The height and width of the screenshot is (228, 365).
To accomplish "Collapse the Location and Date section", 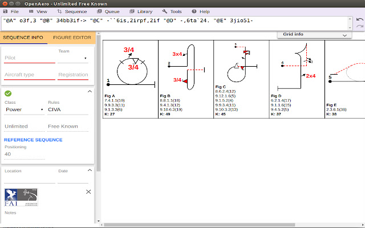I will click(89, 170).
